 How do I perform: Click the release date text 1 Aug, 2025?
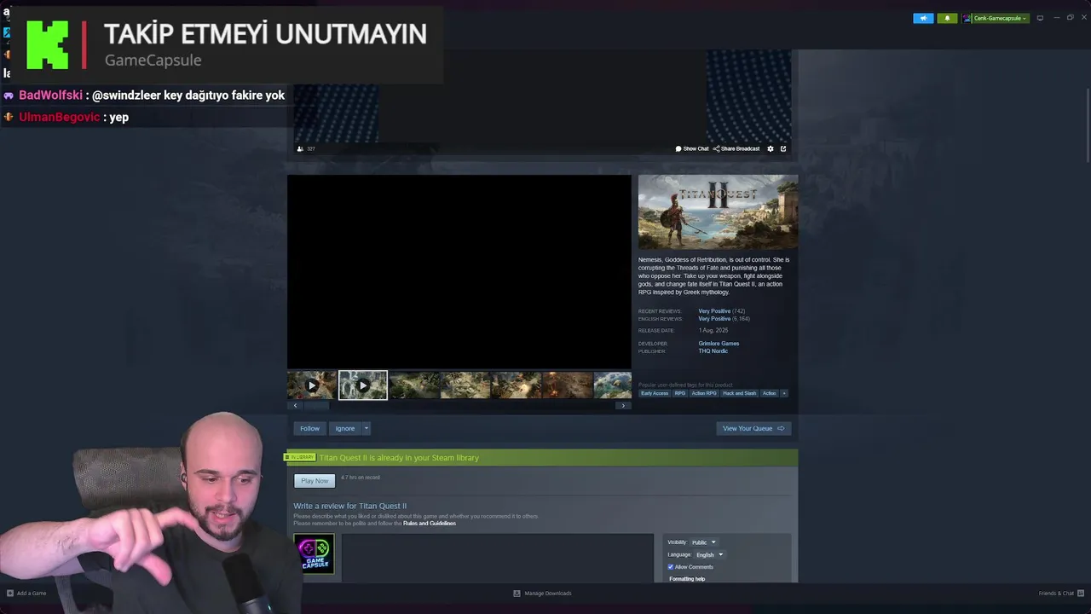pos(713,330)
